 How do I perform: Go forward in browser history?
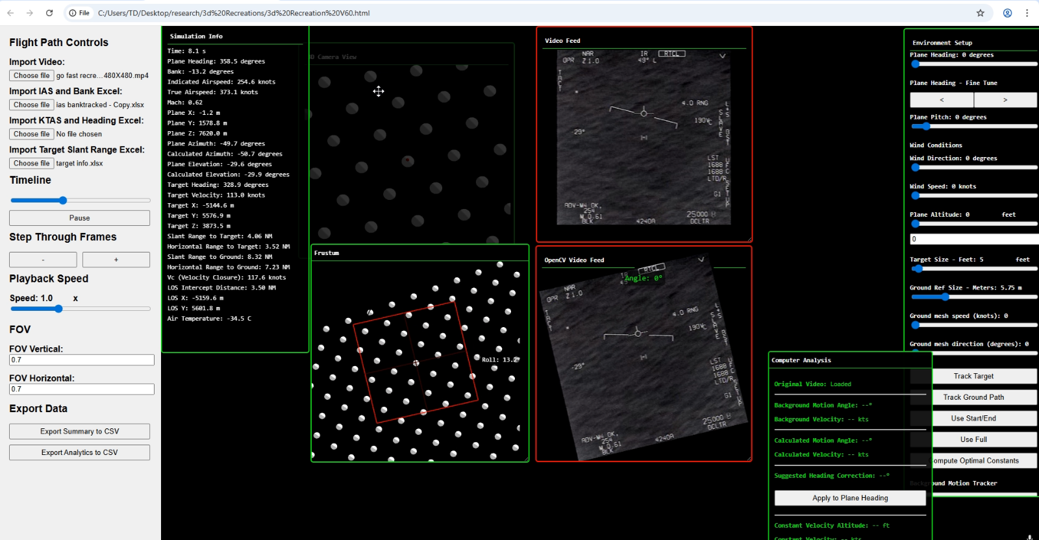click(x=30, y=13)
